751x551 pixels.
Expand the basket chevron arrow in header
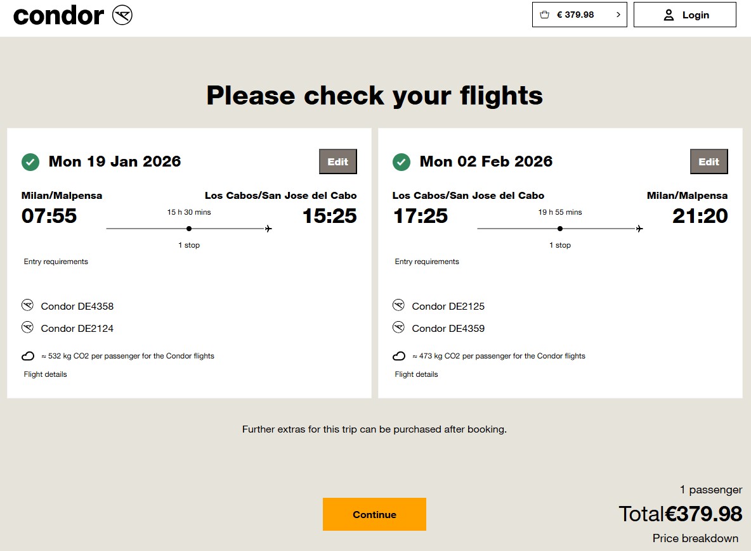click(x=618, y=15)
